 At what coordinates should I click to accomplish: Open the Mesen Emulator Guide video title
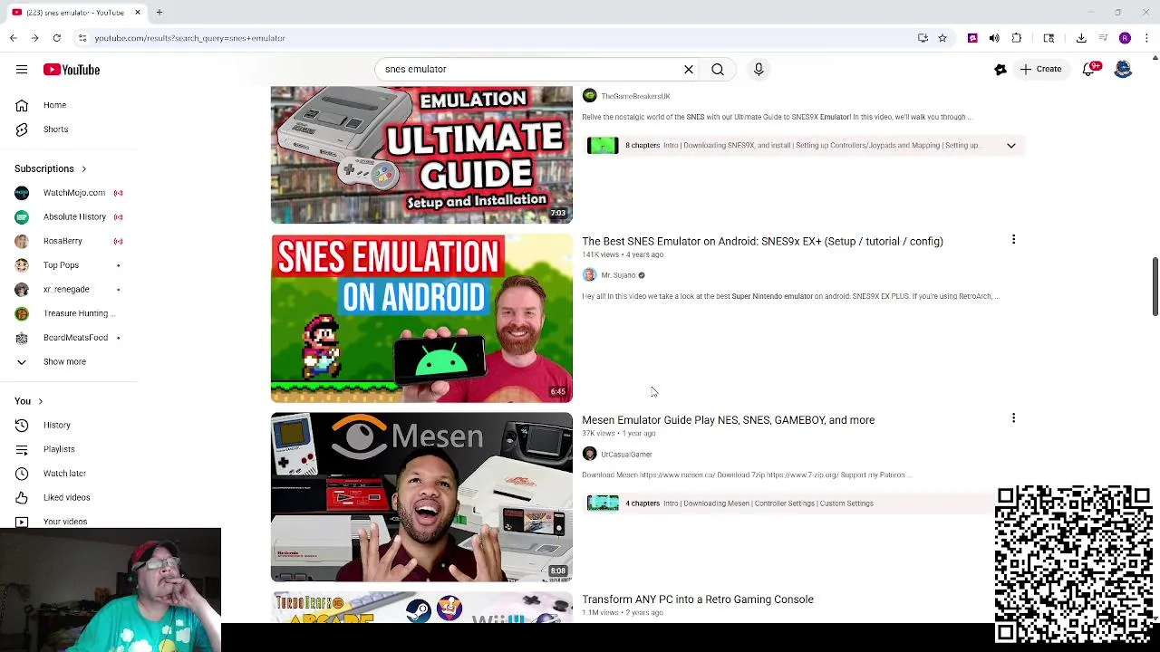[728, 420]
